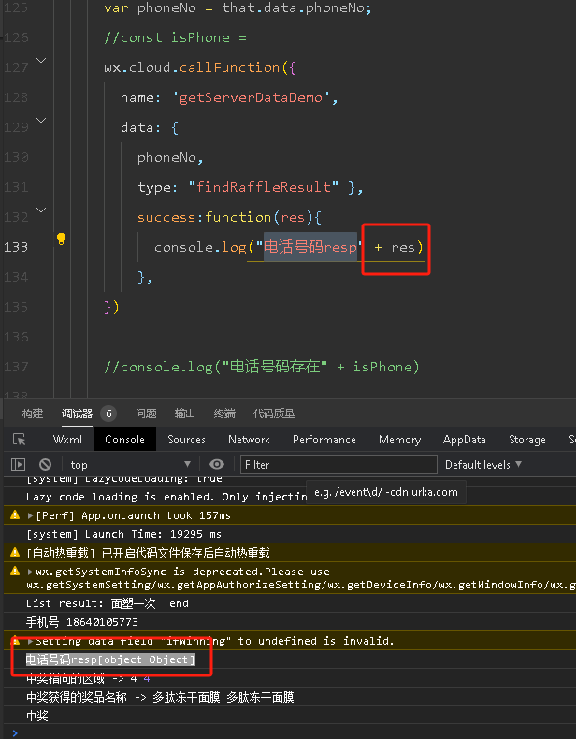Open the Performance devtools tab
576x739 pixels.
pos(324,440)
